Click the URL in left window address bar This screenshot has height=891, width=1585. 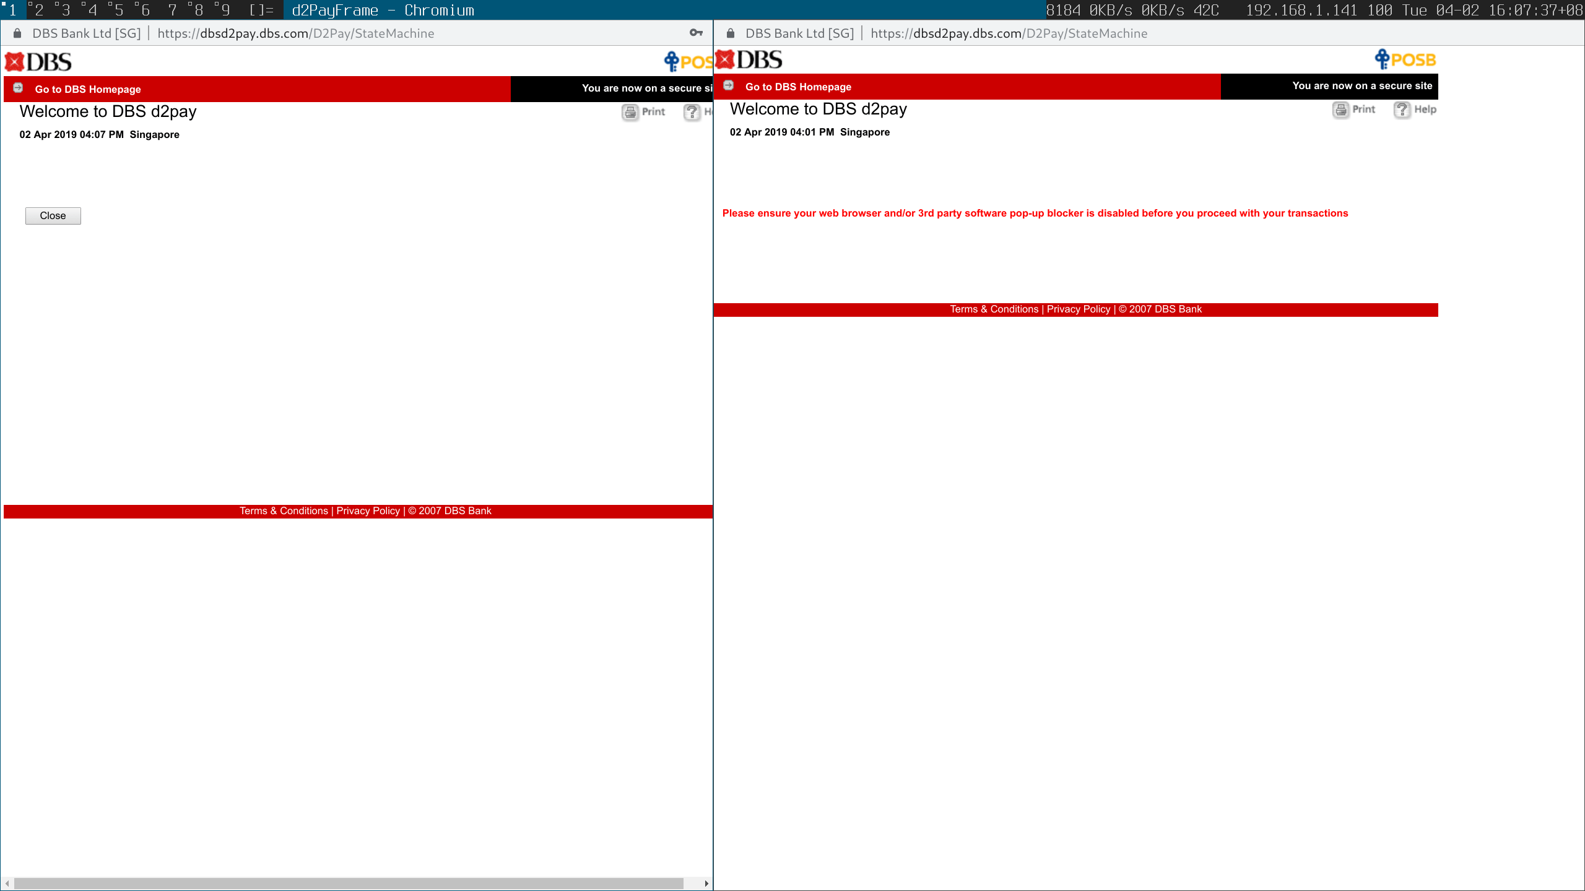(296, 33)
